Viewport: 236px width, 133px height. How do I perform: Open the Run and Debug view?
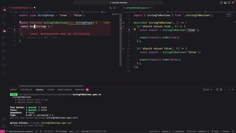click(4, 37)
